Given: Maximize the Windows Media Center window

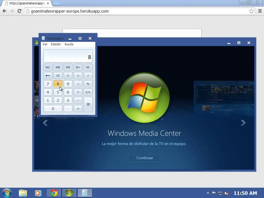Looking at the screenshot, I should tap(239, 43).
